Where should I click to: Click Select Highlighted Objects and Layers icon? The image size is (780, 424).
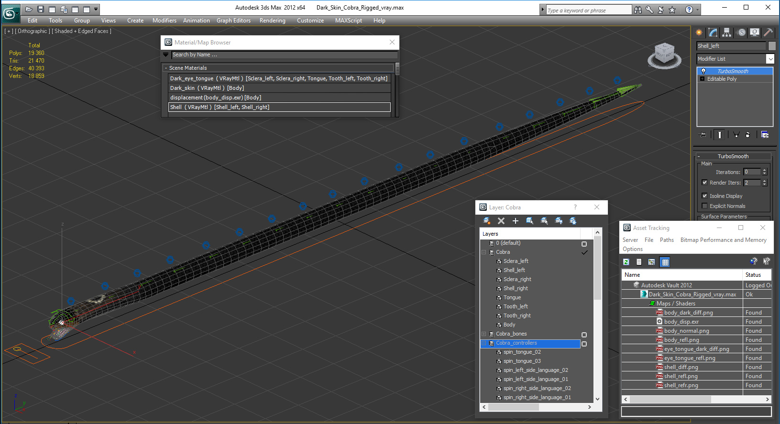[x=530, y=221]
